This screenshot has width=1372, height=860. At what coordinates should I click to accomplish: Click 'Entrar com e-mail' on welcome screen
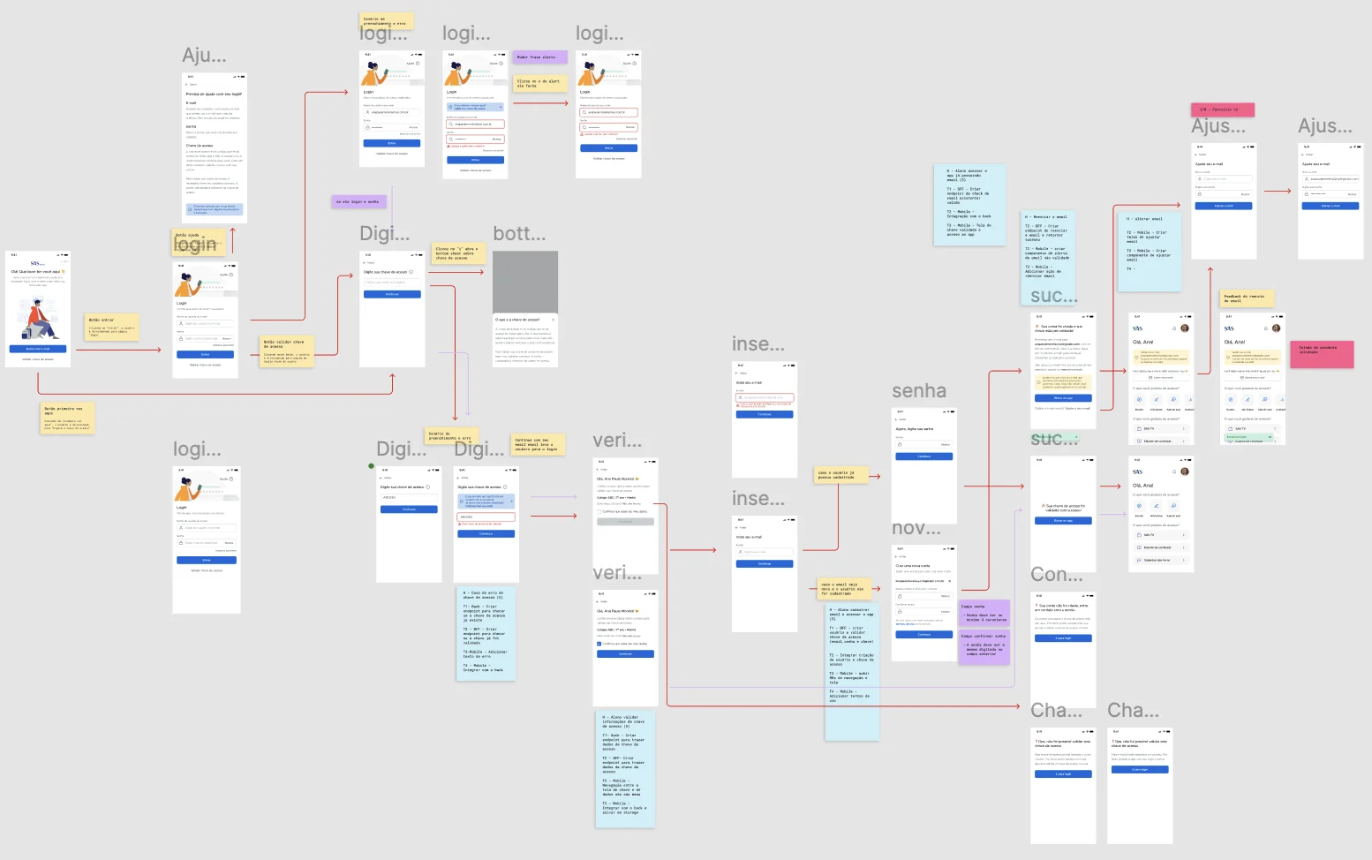click(38, 349)
